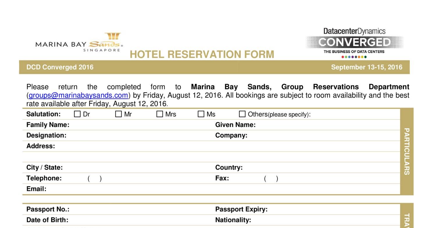This screenshot has width=436, height=228.
Task: Click the Marina Bay Sands logo
Action: [x=79, y=43]
